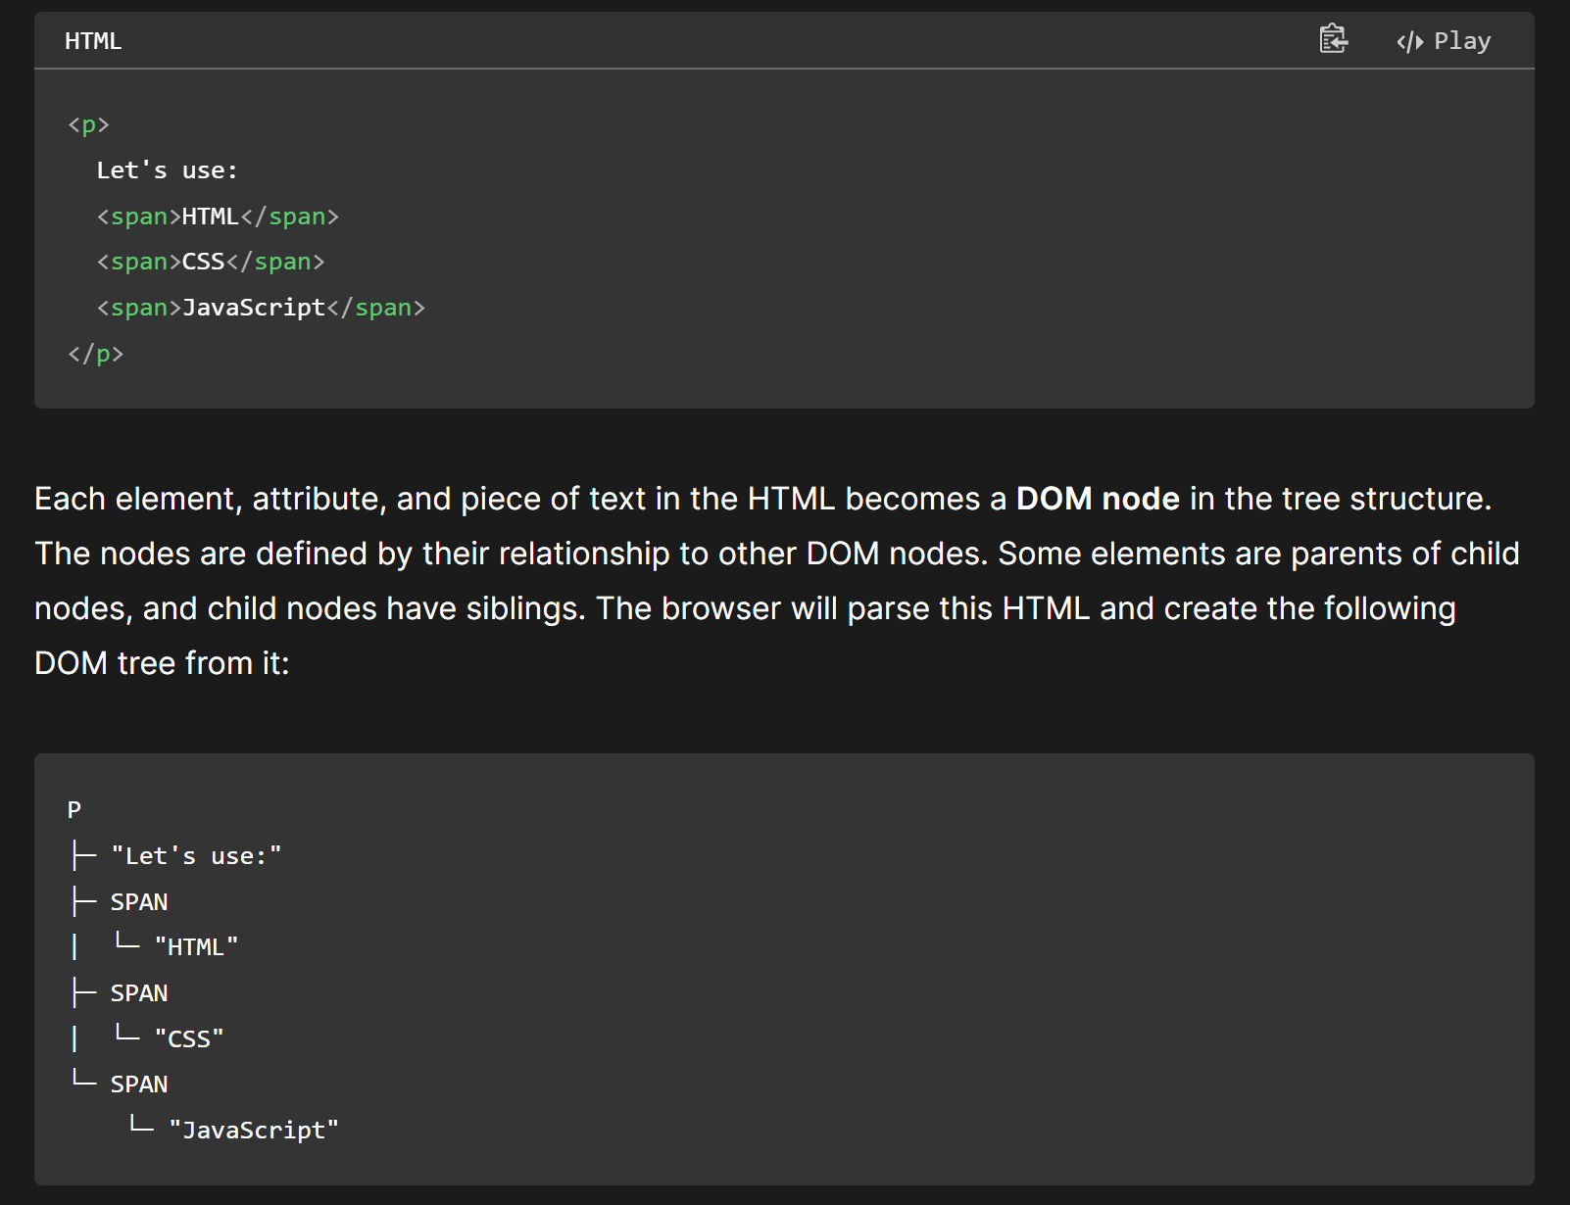Select the SPAN node above "CSS" text node
Image resolution: width=1570 pixels, height=1205 pixels.
(x=139, y=993)
